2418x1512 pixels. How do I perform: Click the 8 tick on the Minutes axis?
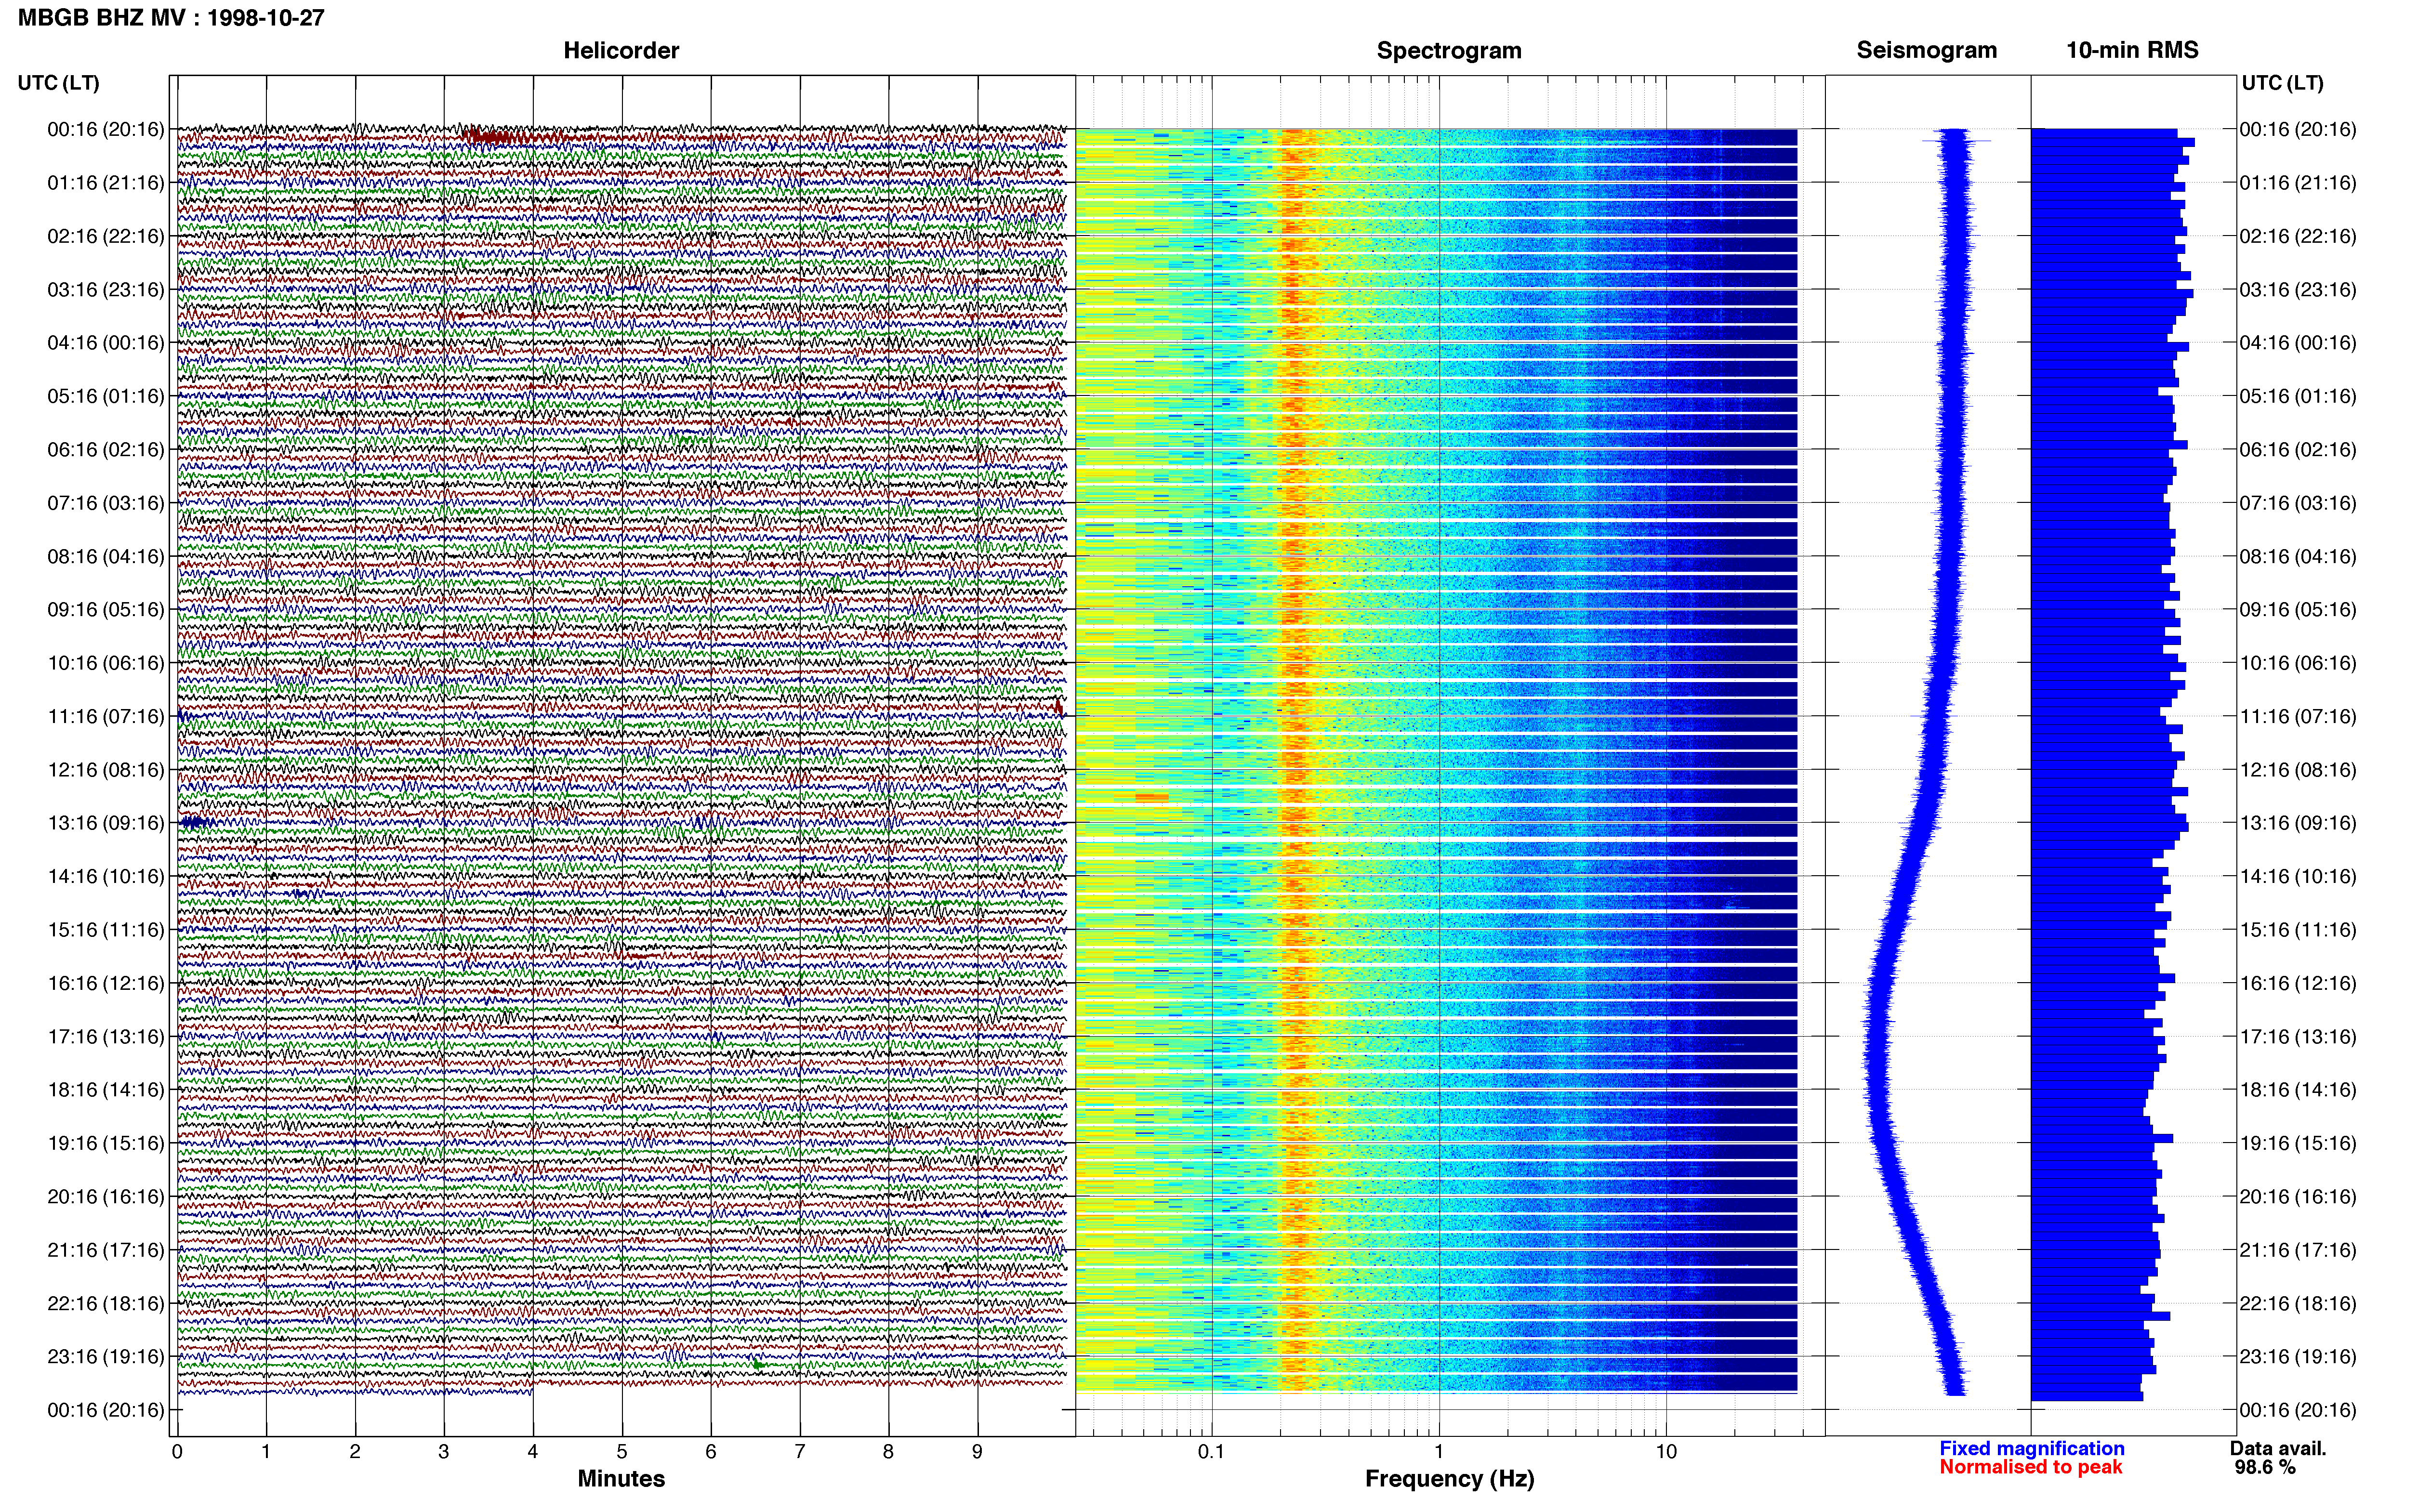pos(888,1451)
